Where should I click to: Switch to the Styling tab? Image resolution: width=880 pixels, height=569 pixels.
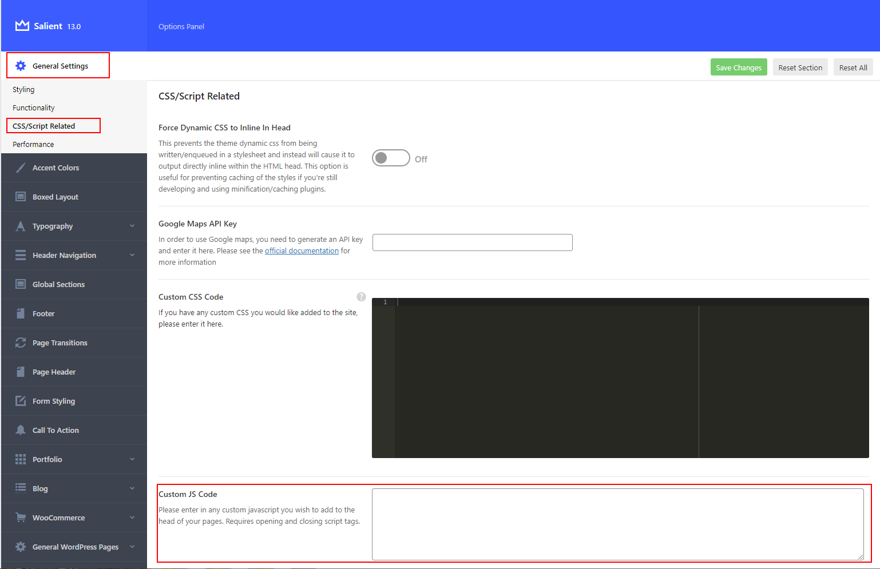[x=23, y=89]
